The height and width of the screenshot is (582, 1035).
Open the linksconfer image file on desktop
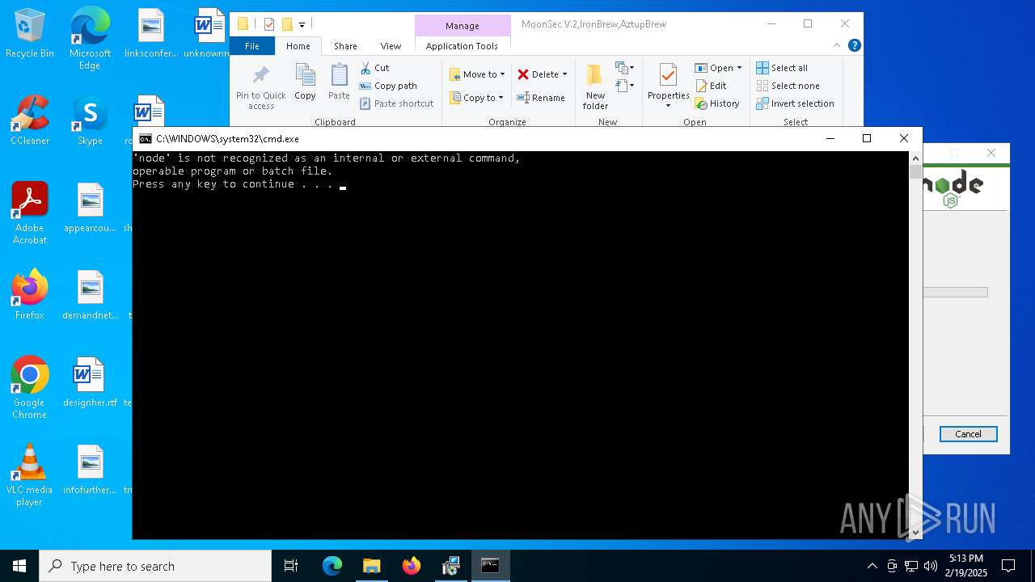[x=150, y=33]
